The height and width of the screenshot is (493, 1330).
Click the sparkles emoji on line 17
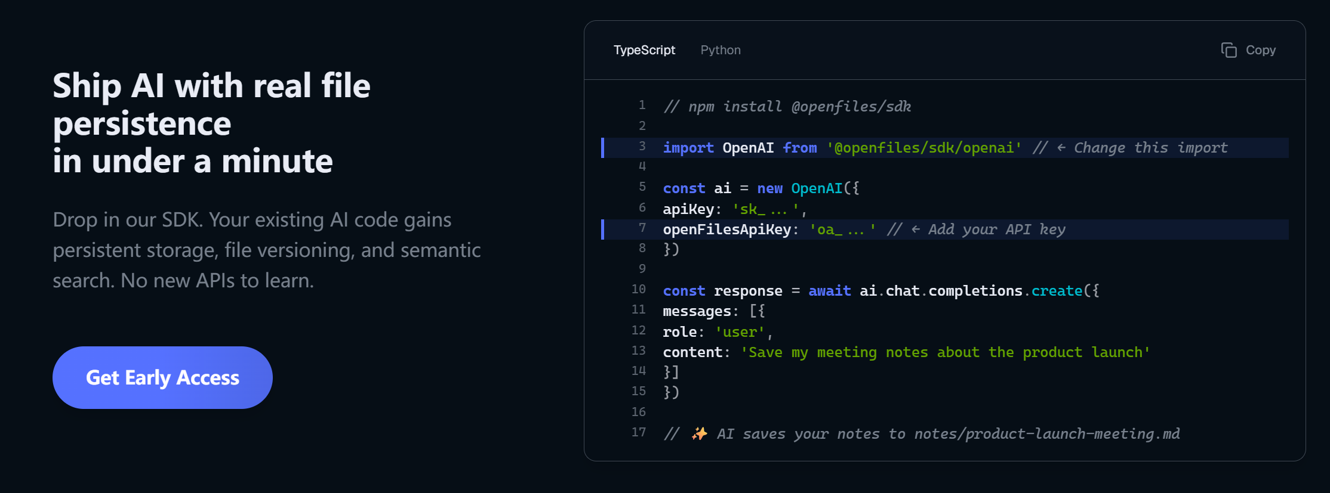(699, 433)
